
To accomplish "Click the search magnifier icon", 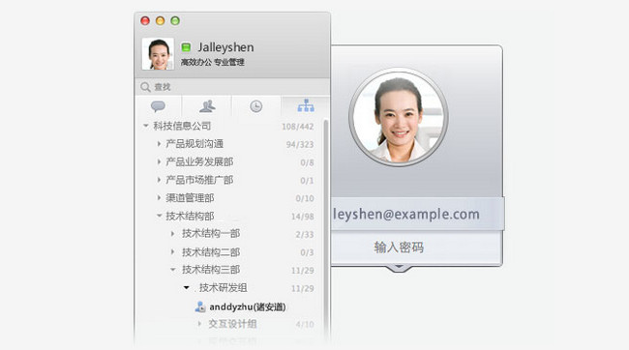I will (x=145, y=87).
